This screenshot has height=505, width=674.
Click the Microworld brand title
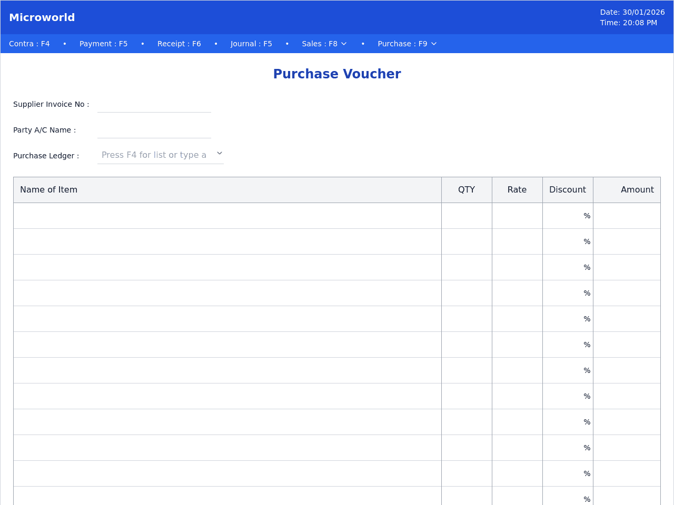coord(42,17)
